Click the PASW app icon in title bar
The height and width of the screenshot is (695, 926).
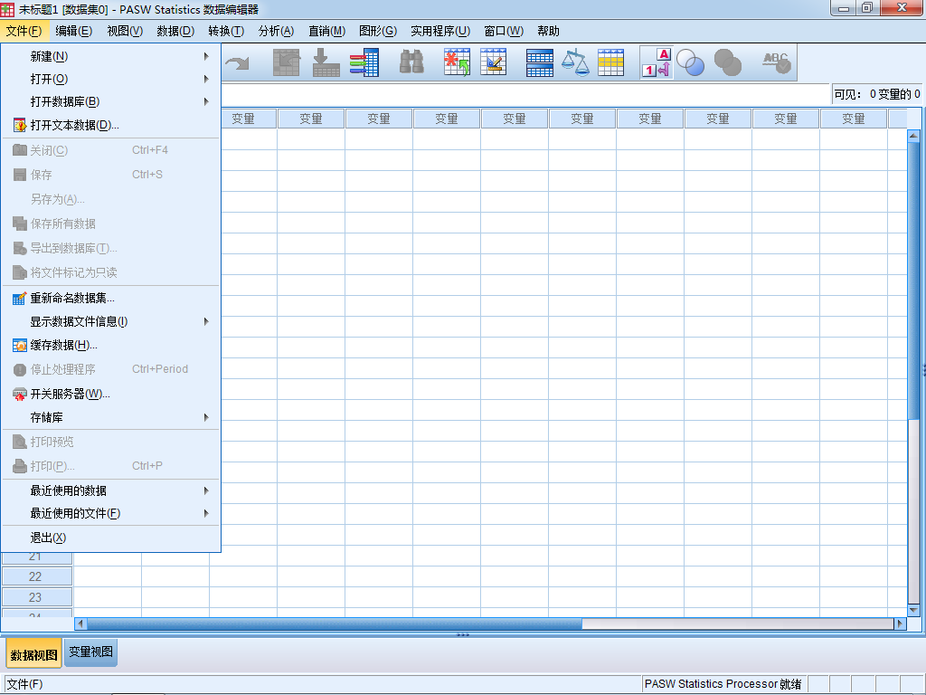point(7,9)
